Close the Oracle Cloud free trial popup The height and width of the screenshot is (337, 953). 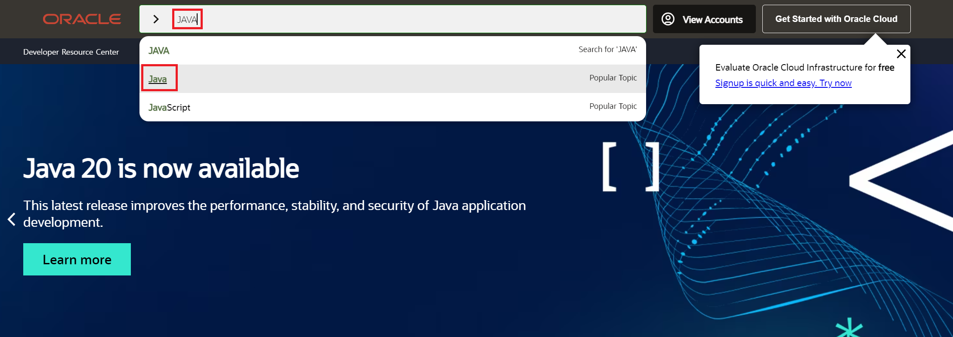point(901,54)
